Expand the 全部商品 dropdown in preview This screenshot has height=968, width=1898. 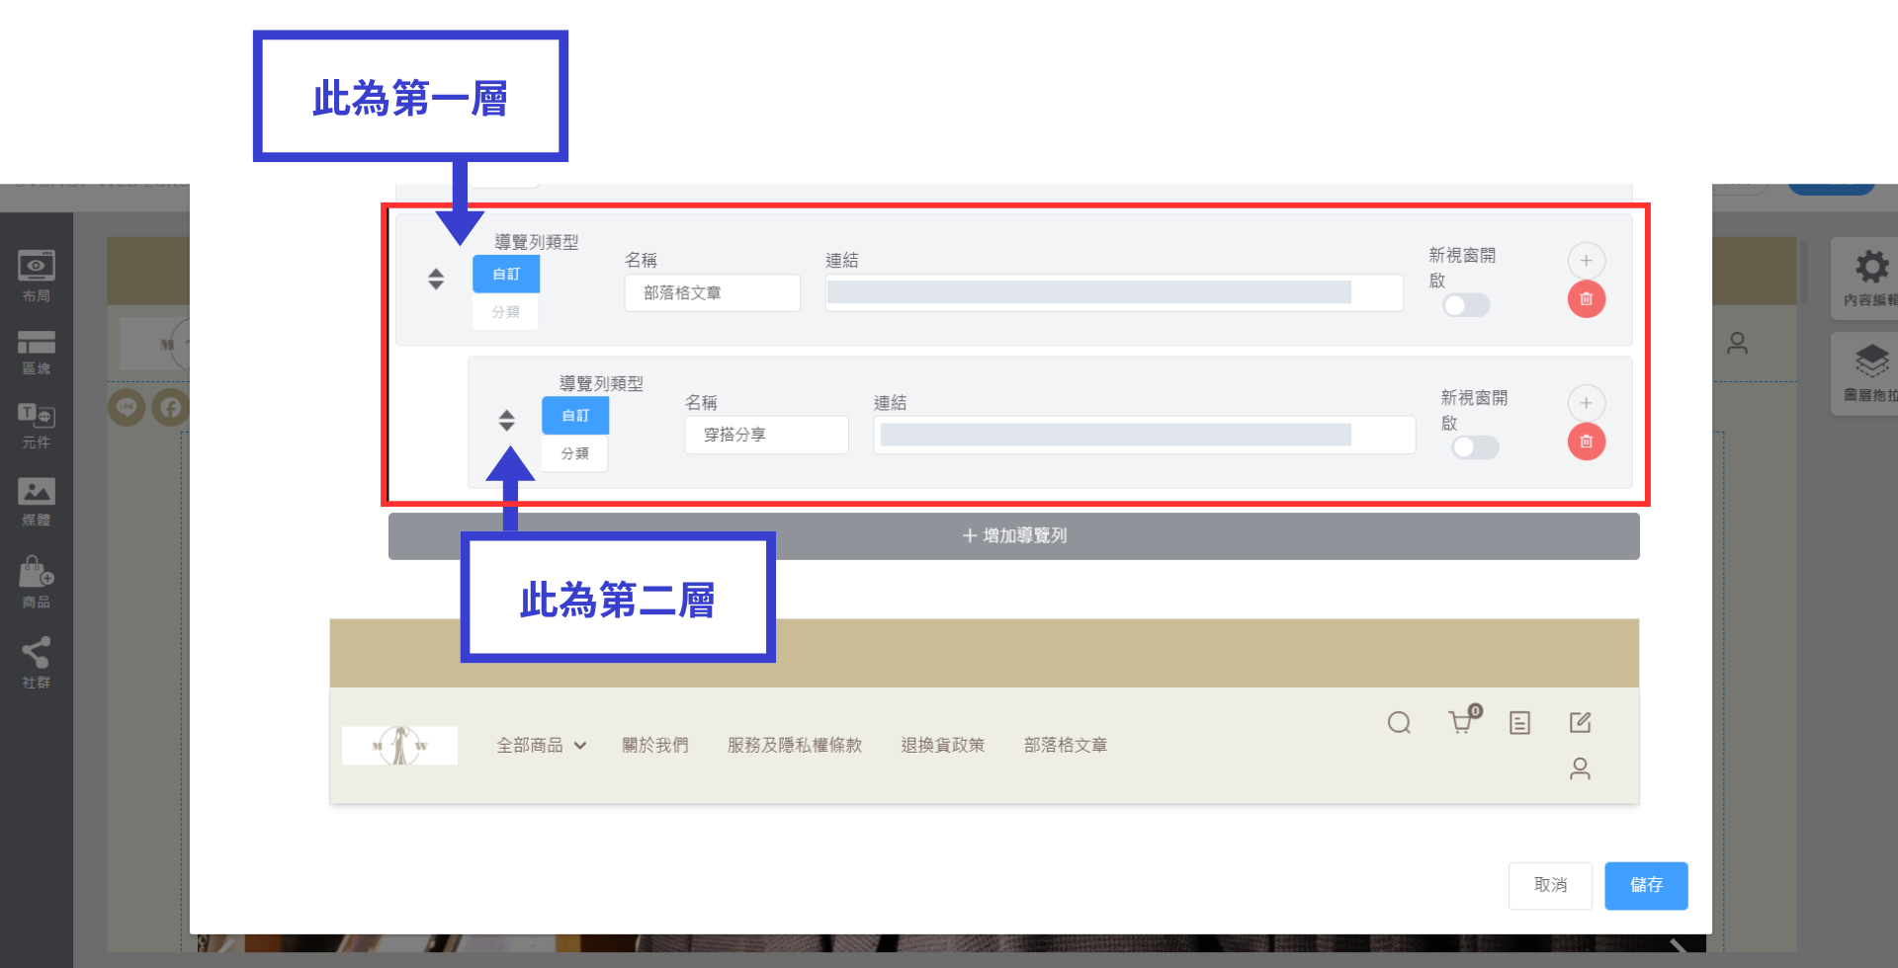click(542, 746)
